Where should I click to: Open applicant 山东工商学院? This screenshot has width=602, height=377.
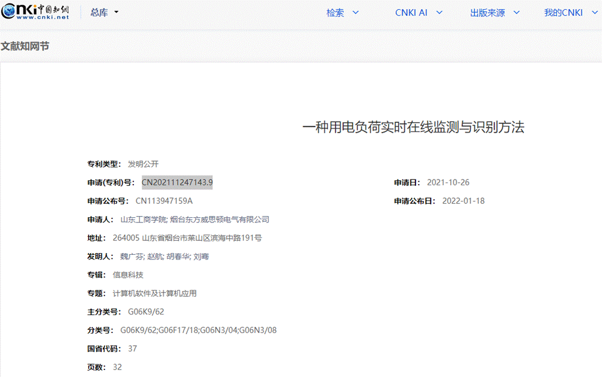click(x=143, y=219)
